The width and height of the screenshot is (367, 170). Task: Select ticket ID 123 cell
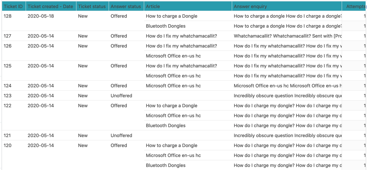point(8,96)
